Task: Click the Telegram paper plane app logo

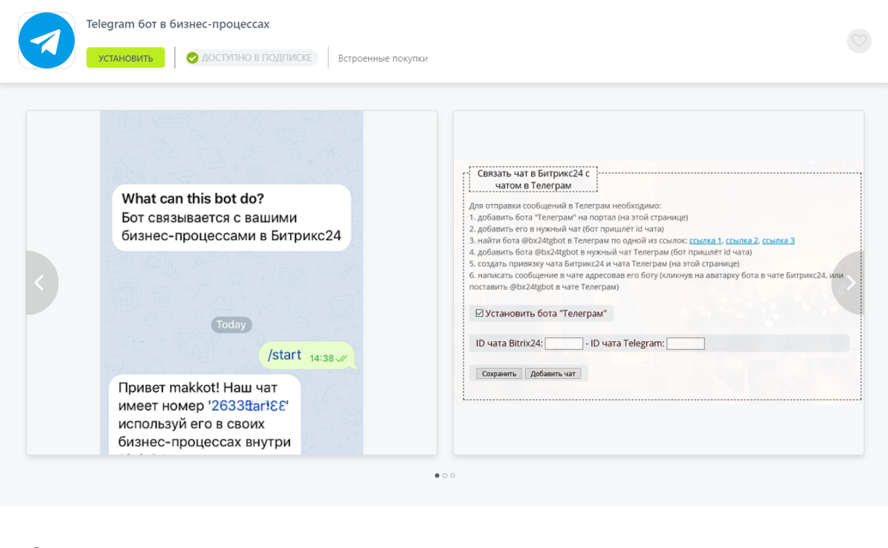Action: (46, 41)
